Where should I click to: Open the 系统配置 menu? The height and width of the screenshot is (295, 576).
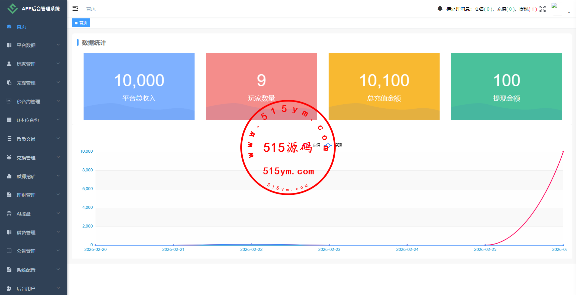click(x=26, y=270)
